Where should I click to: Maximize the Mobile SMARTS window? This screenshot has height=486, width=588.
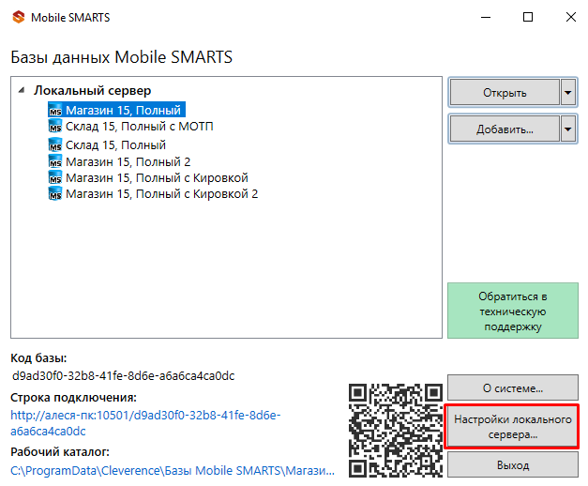528,17
